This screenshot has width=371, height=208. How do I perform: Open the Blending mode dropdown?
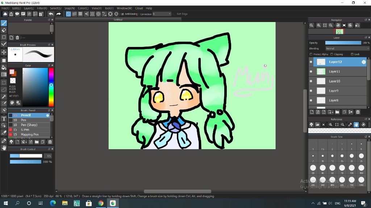pos(347,48)
